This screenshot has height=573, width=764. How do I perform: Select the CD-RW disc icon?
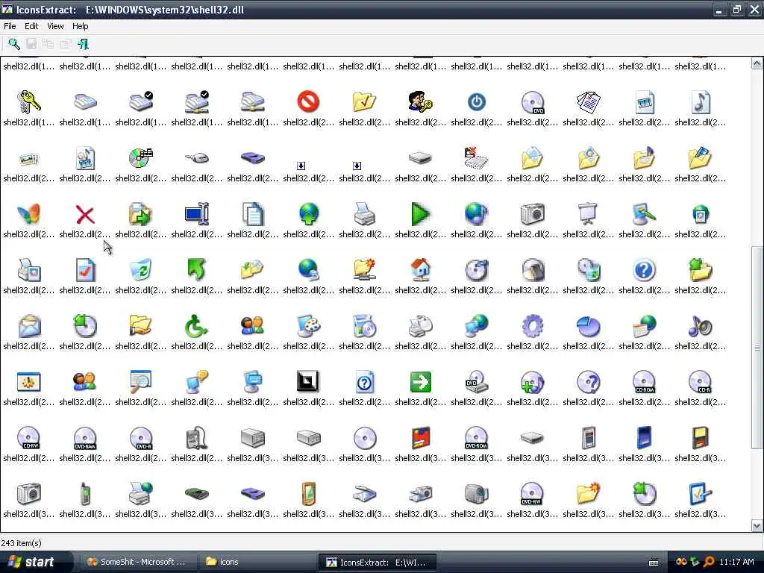coord(29,438)
